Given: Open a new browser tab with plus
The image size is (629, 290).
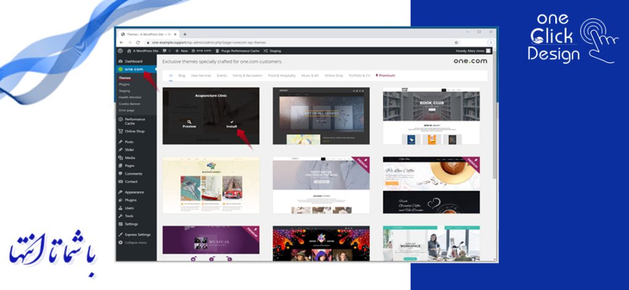Looking at the screenshot, I should (x=185, y=34).
